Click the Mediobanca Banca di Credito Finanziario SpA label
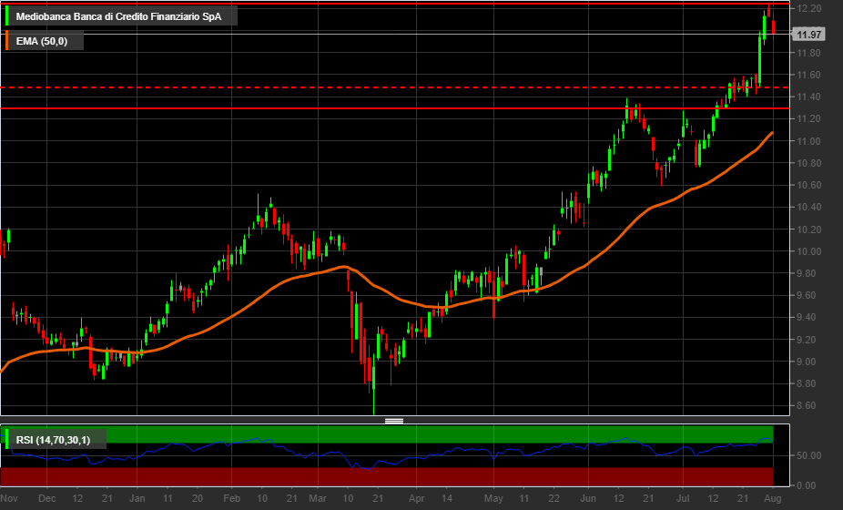This screenshot has width=843, height=510. point(118,16)
